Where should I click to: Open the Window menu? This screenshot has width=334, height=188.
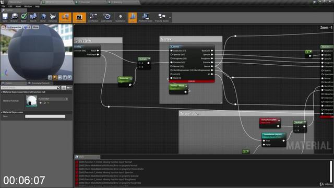pos(28,6)
